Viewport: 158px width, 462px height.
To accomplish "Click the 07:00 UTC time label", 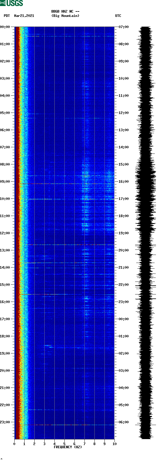I will click(x=124, y=27).
